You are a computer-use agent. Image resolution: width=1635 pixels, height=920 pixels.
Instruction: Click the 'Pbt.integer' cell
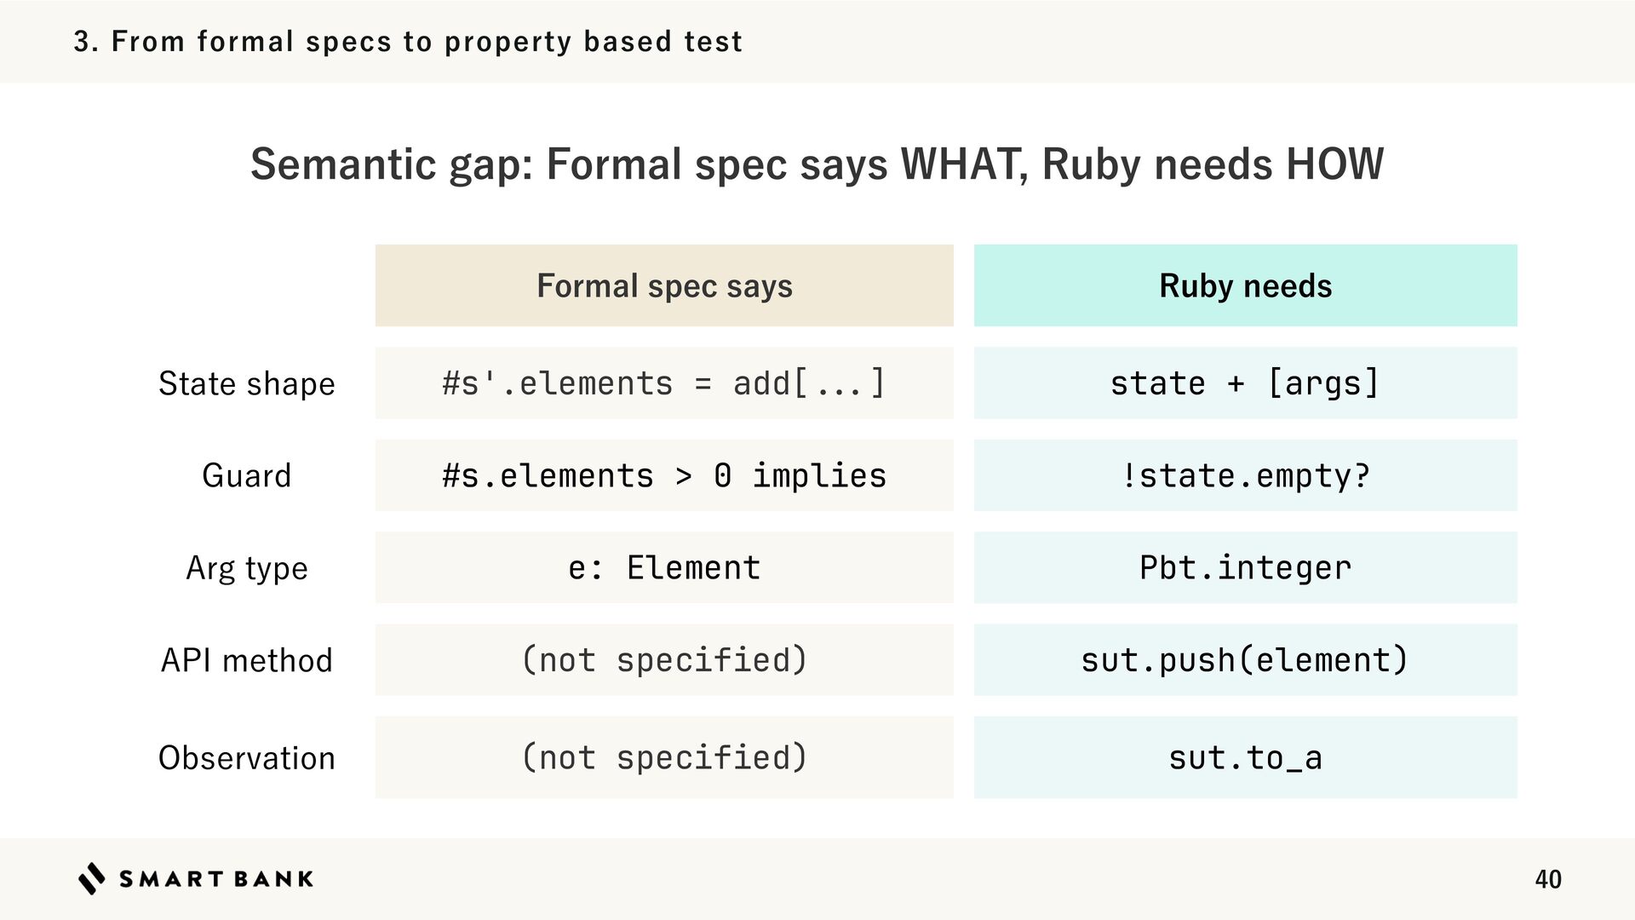pyautogui.click(x=1245, y=567)
